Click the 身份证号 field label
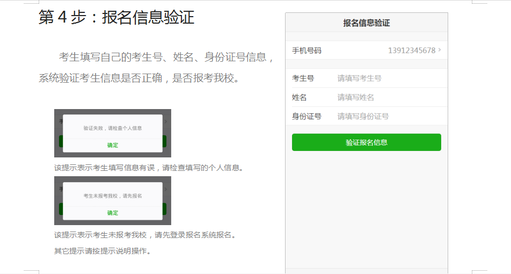 point(306,116)
